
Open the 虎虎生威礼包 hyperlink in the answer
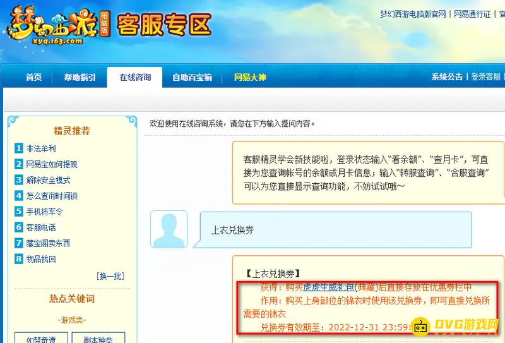(x=328, y=287)
